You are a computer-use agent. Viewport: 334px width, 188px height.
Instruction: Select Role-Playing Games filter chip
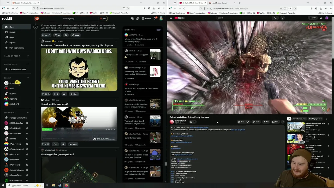click(315, 119)
